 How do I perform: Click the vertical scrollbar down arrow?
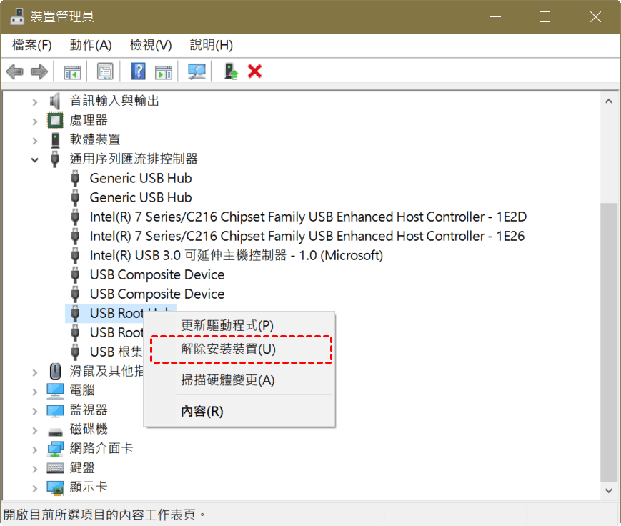610,490
